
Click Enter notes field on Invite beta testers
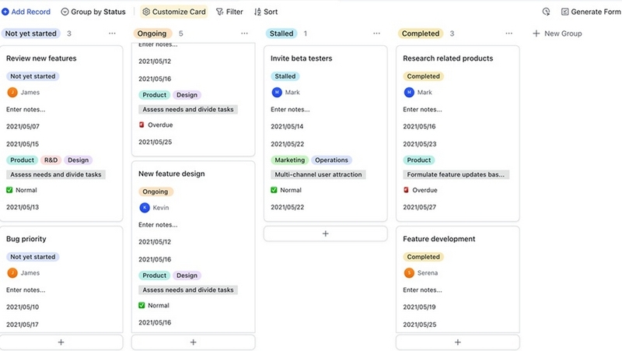pyautogui.click(x=290, y=109)
